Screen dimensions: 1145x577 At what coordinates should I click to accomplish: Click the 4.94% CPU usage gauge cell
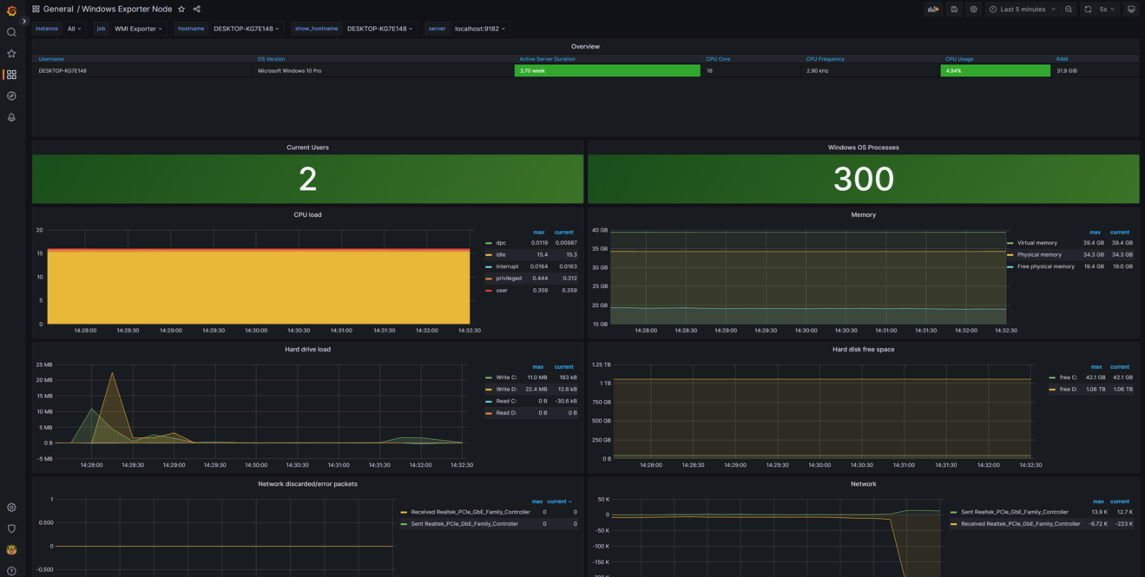tap(995, 70)
